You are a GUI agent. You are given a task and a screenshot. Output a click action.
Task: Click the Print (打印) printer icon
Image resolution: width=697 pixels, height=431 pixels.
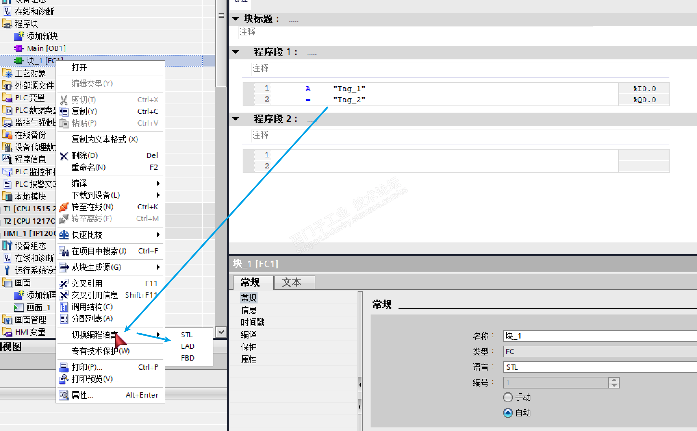coord(64,367)
